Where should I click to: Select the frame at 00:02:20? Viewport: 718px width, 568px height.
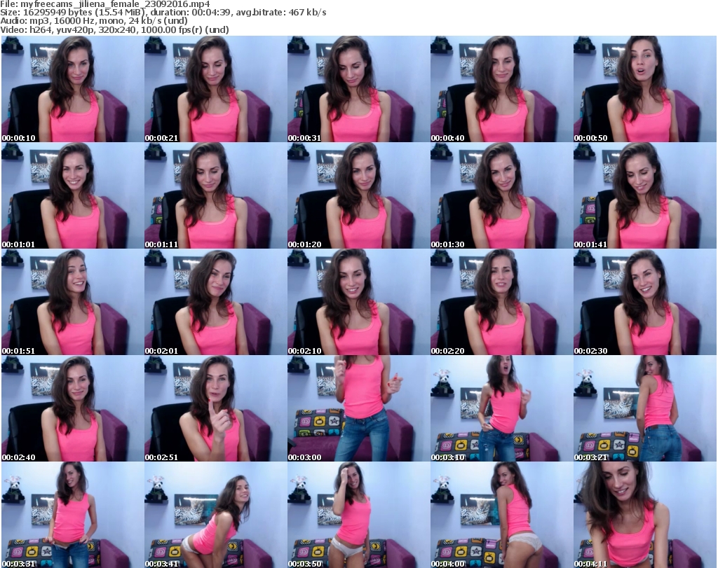tap(501, 302)
